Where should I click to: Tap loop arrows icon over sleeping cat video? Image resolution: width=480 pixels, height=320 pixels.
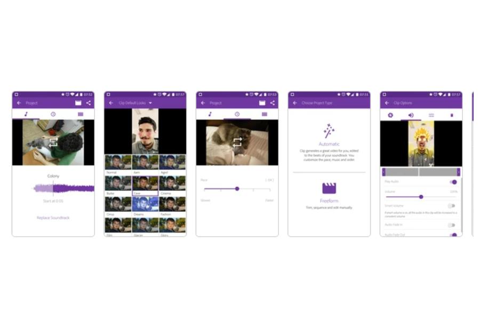coord(237,142)
